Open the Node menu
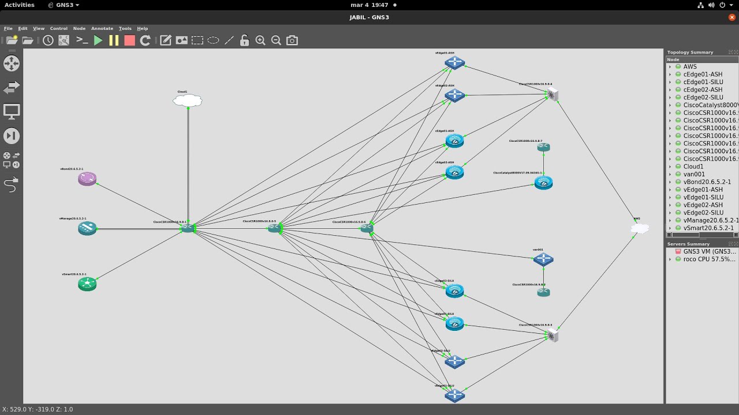 (79, 28)
